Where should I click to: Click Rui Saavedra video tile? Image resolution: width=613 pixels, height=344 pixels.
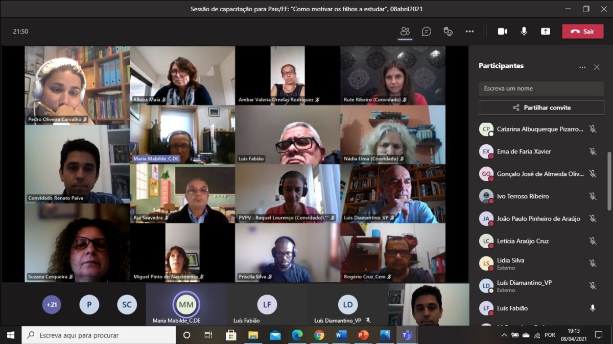pos(182,194)
